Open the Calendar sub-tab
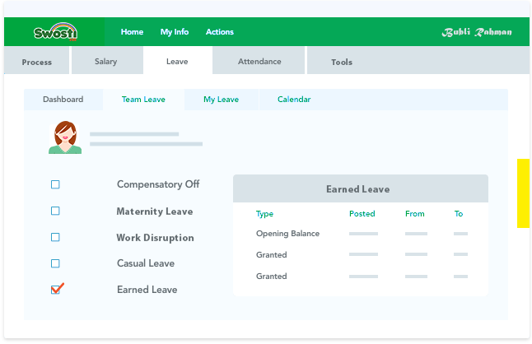 click(294, 100)
